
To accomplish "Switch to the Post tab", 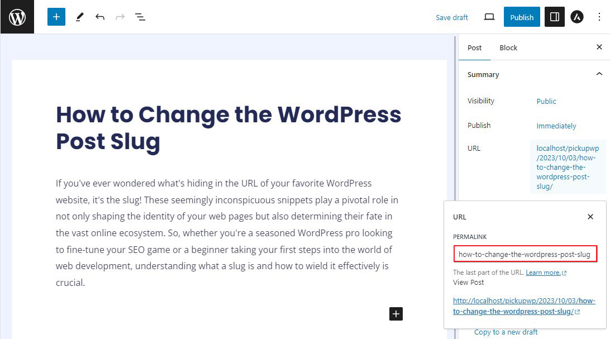I will [x=474, y=48].
